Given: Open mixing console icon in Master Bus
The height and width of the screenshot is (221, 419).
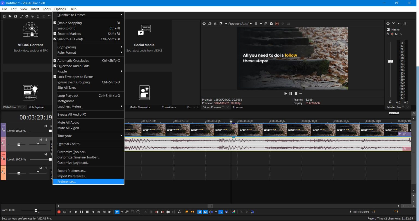Looking at the screenshot, I should click(x=405, y=24).
